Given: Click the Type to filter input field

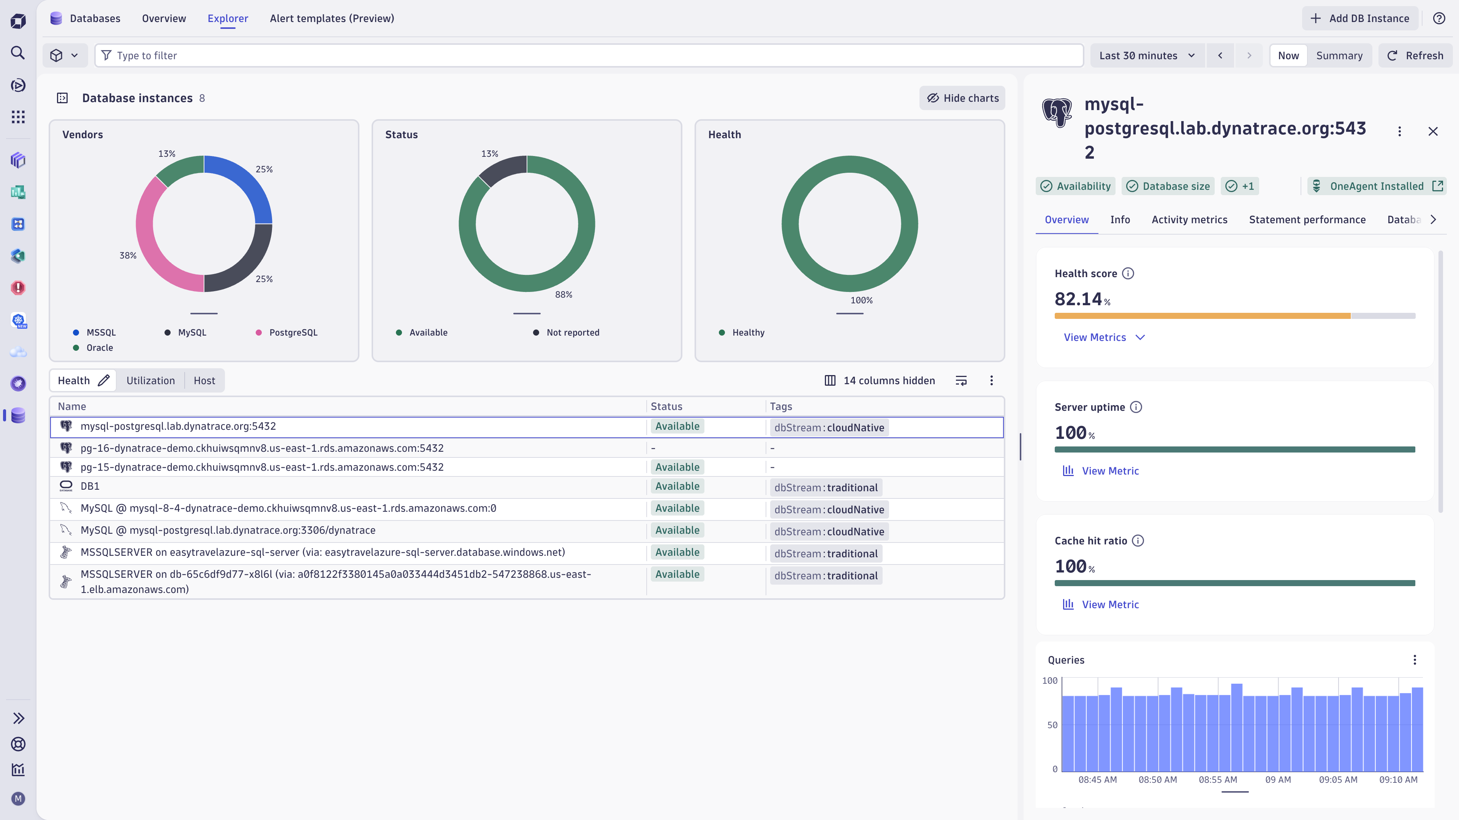Looking at the screenshot, I should (x=589, y=55).
